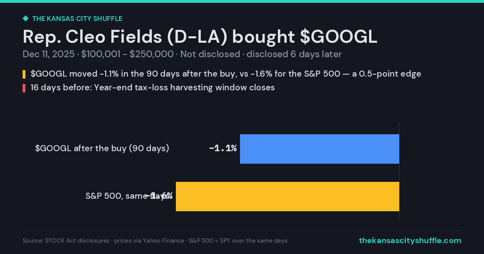Click the $100,001 - $250,000 amount range
The width and height of the screenshot is (484, 254).
(x=127, y=54)
